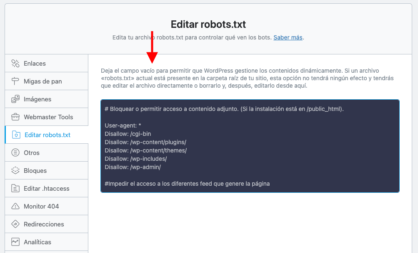
Task: Click the Enlaces broken-link icon
Action: [x=15, y=63]
